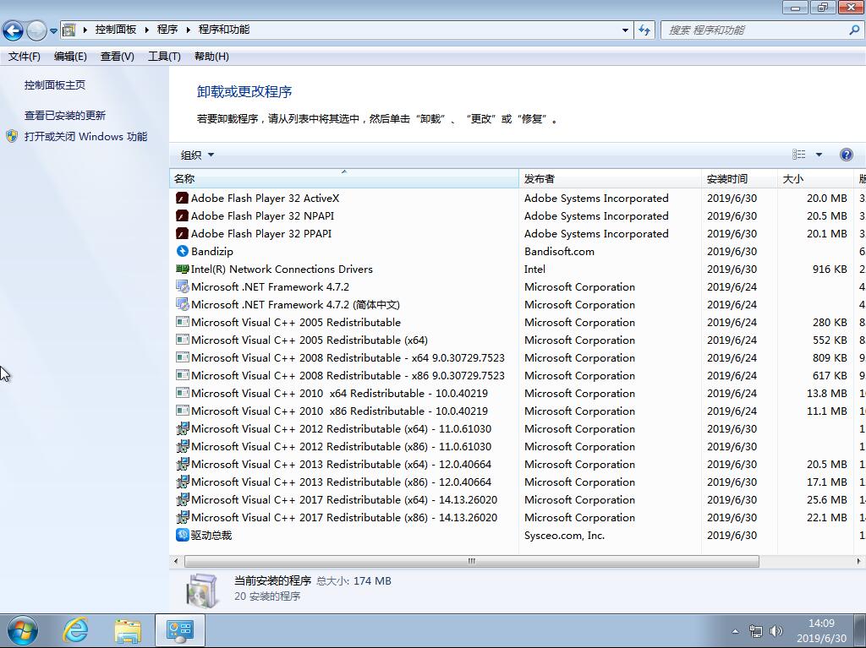Screen dimensions: 866x648
Task: Click horizontal scrollbar left arrow
Action: pos(176,561)
